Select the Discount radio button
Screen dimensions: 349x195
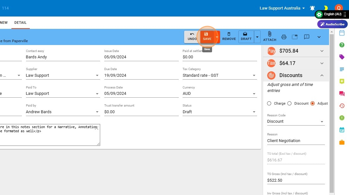pyautogui.click(x=289, y=103)
